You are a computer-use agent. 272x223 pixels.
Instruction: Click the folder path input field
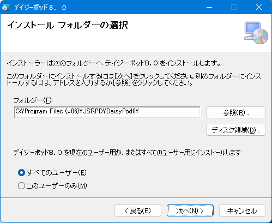pyautogui.click(x=107, y=112)
